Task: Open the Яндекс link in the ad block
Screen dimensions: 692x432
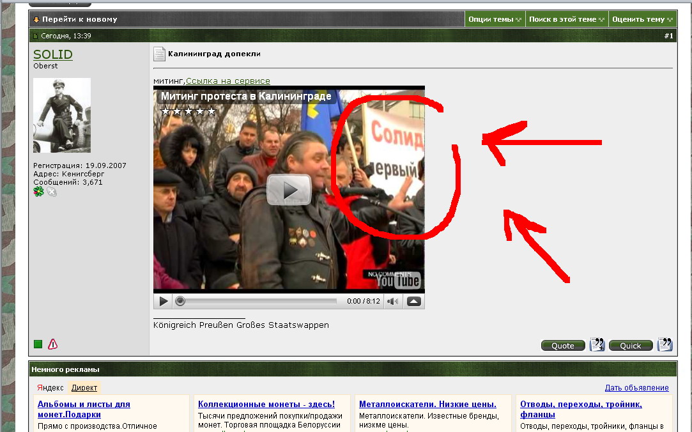Action: pos(50,388)
